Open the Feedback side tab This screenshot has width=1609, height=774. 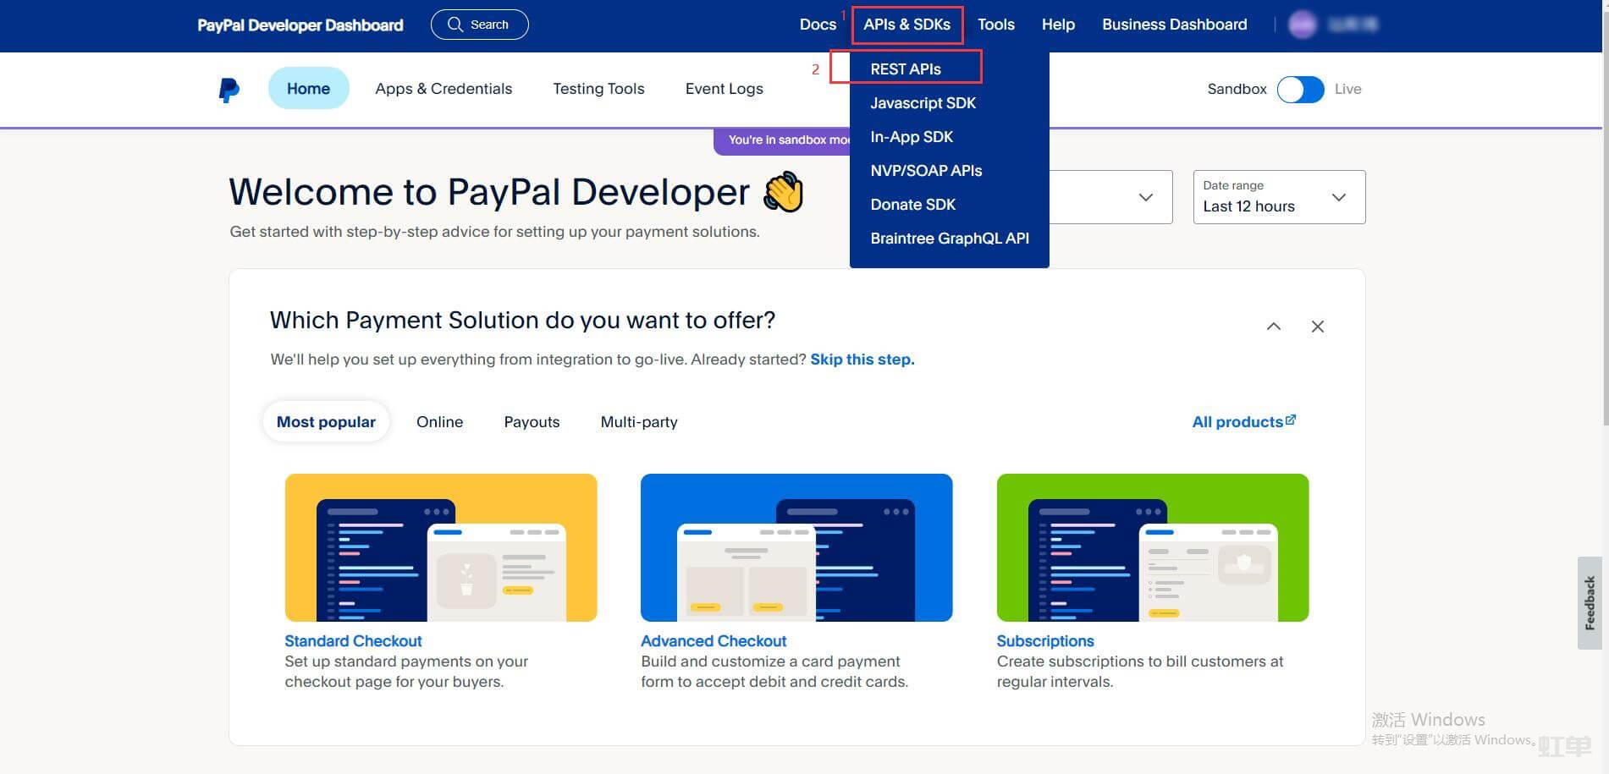(1590, 602)
